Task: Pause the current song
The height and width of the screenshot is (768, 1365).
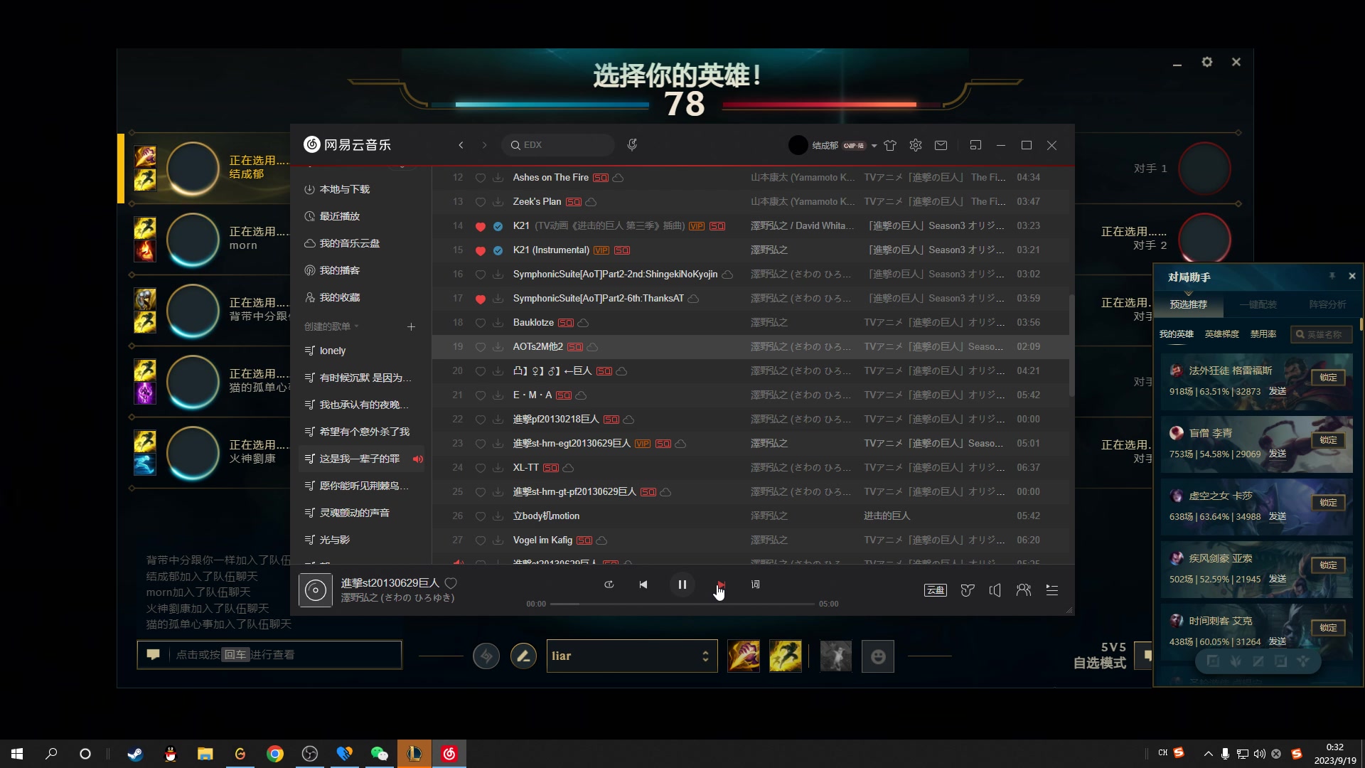Action: tap(682, 585)
